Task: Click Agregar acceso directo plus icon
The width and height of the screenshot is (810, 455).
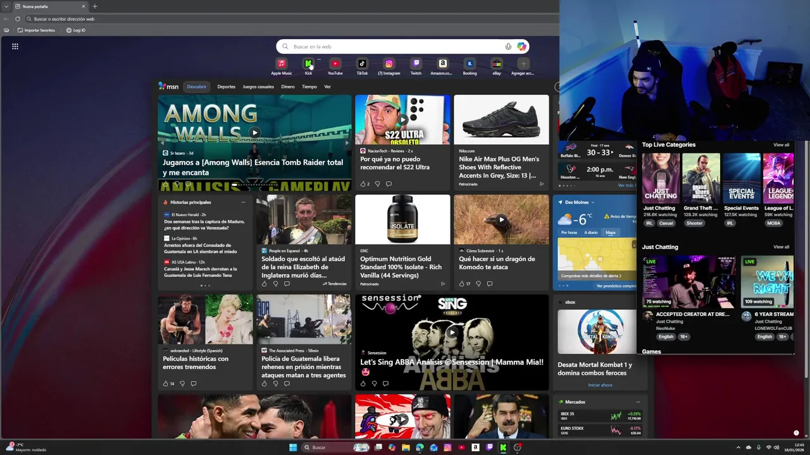Action: pyautogui.click(x=523, y=64)
